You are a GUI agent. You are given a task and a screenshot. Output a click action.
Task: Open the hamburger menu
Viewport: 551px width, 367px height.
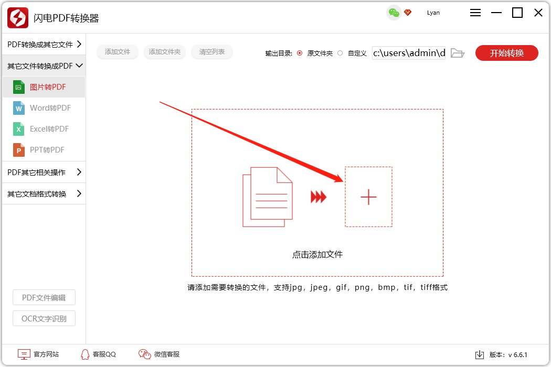[x=475, y=12]
